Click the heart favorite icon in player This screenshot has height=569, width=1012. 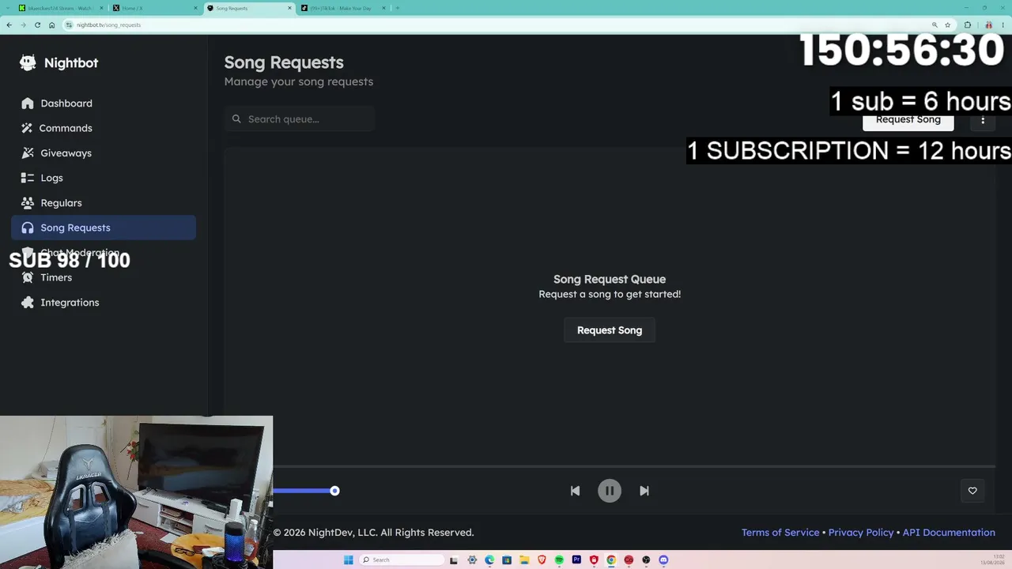click(x=972, y=491)
